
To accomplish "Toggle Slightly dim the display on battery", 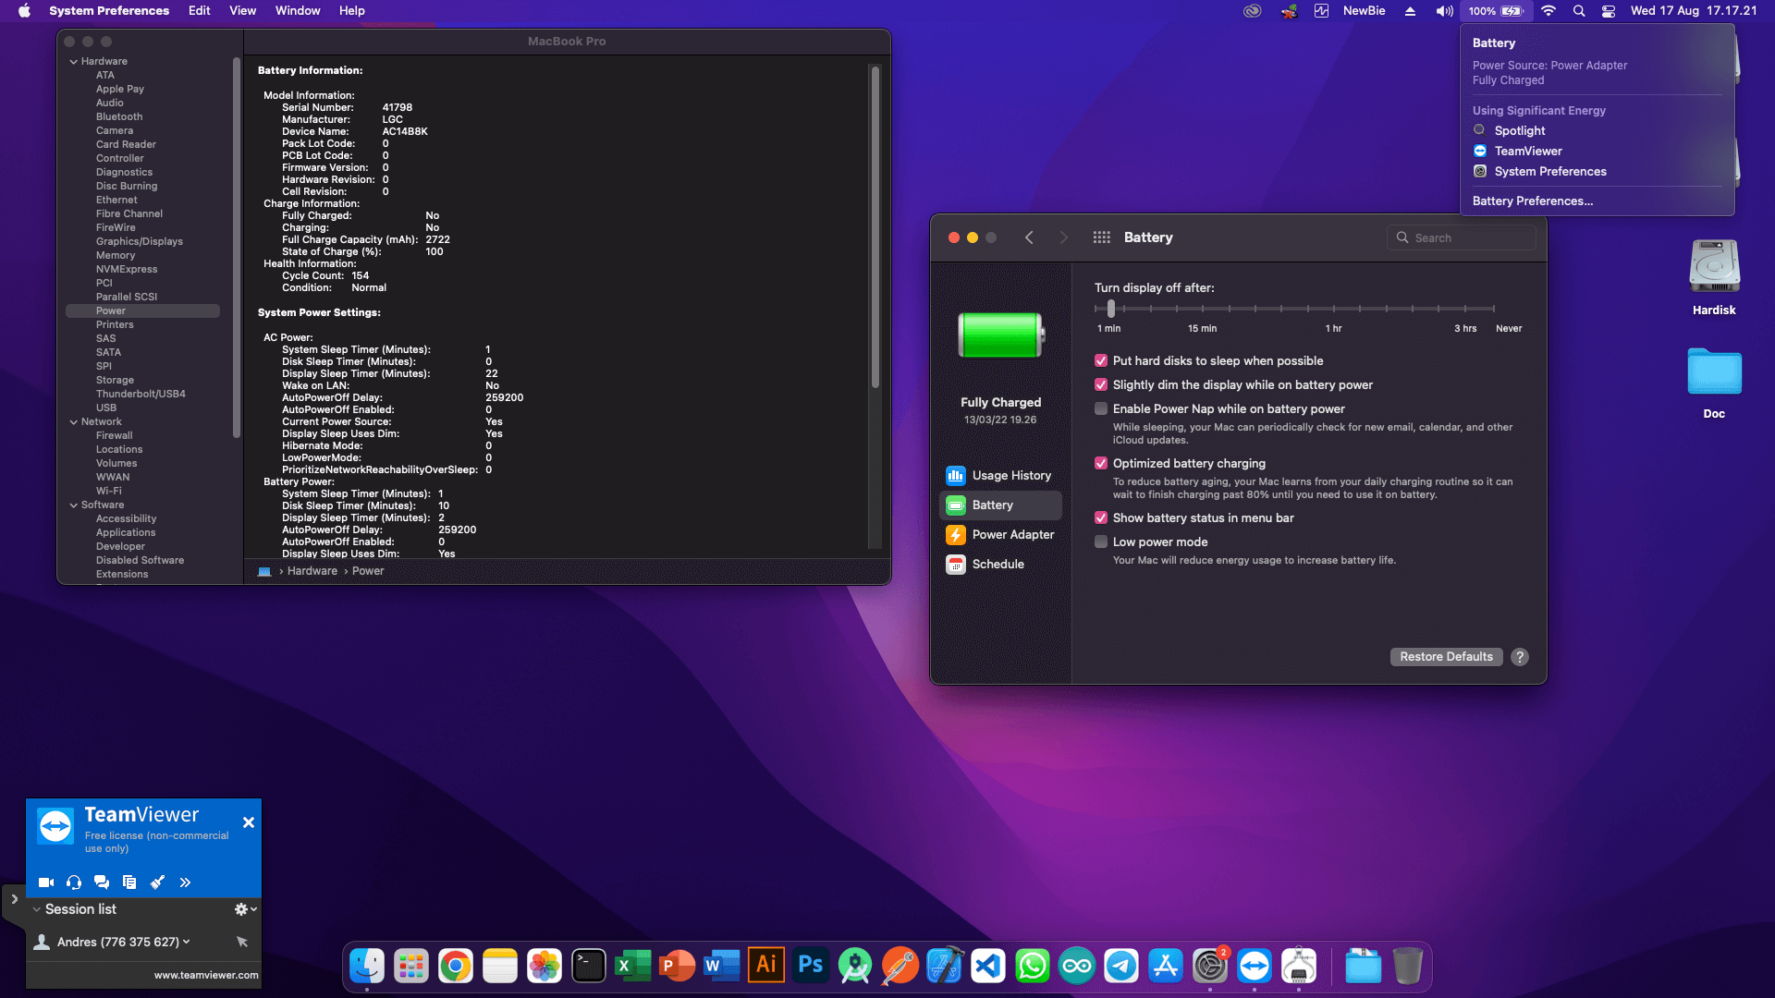I will coord(1101,385).
